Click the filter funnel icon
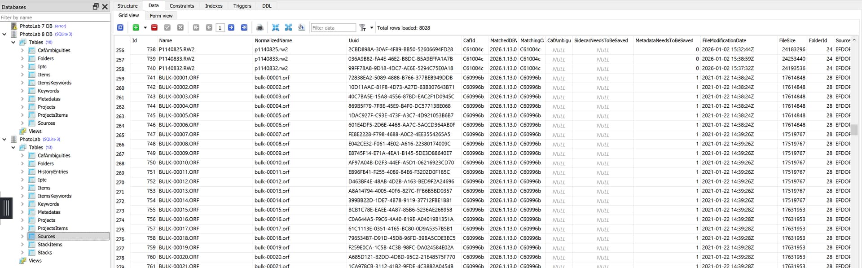The height and width of the screenshot is (268, 862). (362, 28)
